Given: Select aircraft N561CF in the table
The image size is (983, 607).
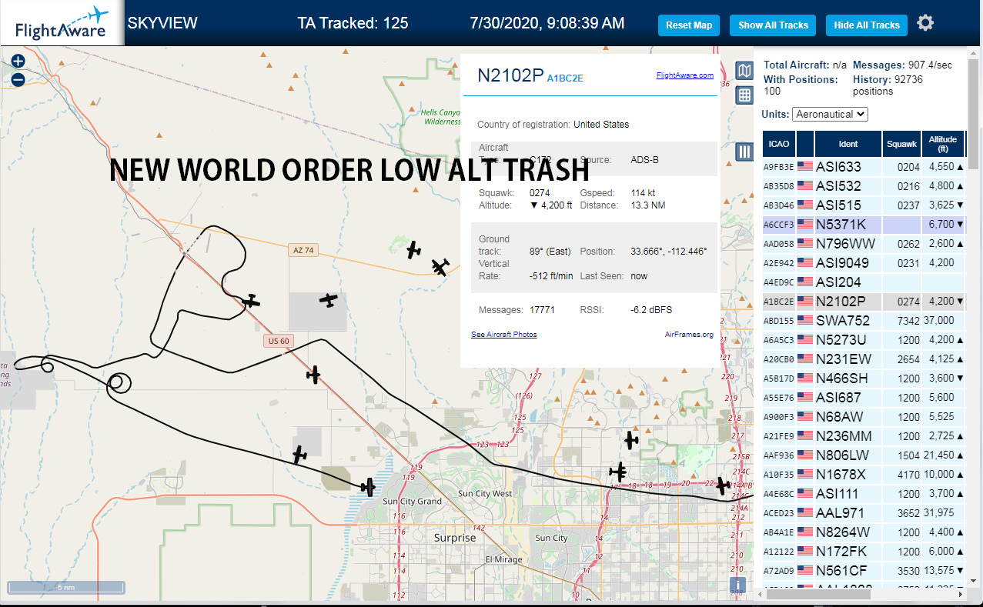Looking at the screenshot, I should 864,570.
